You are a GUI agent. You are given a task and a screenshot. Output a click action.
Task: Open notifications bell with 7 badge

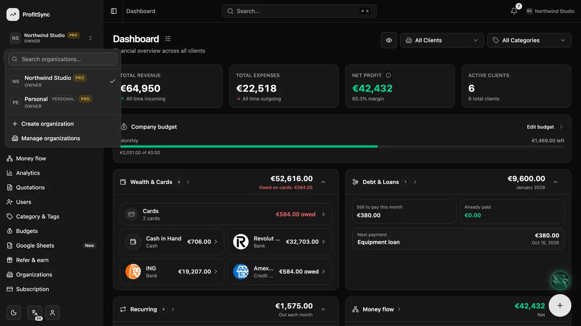514,11
